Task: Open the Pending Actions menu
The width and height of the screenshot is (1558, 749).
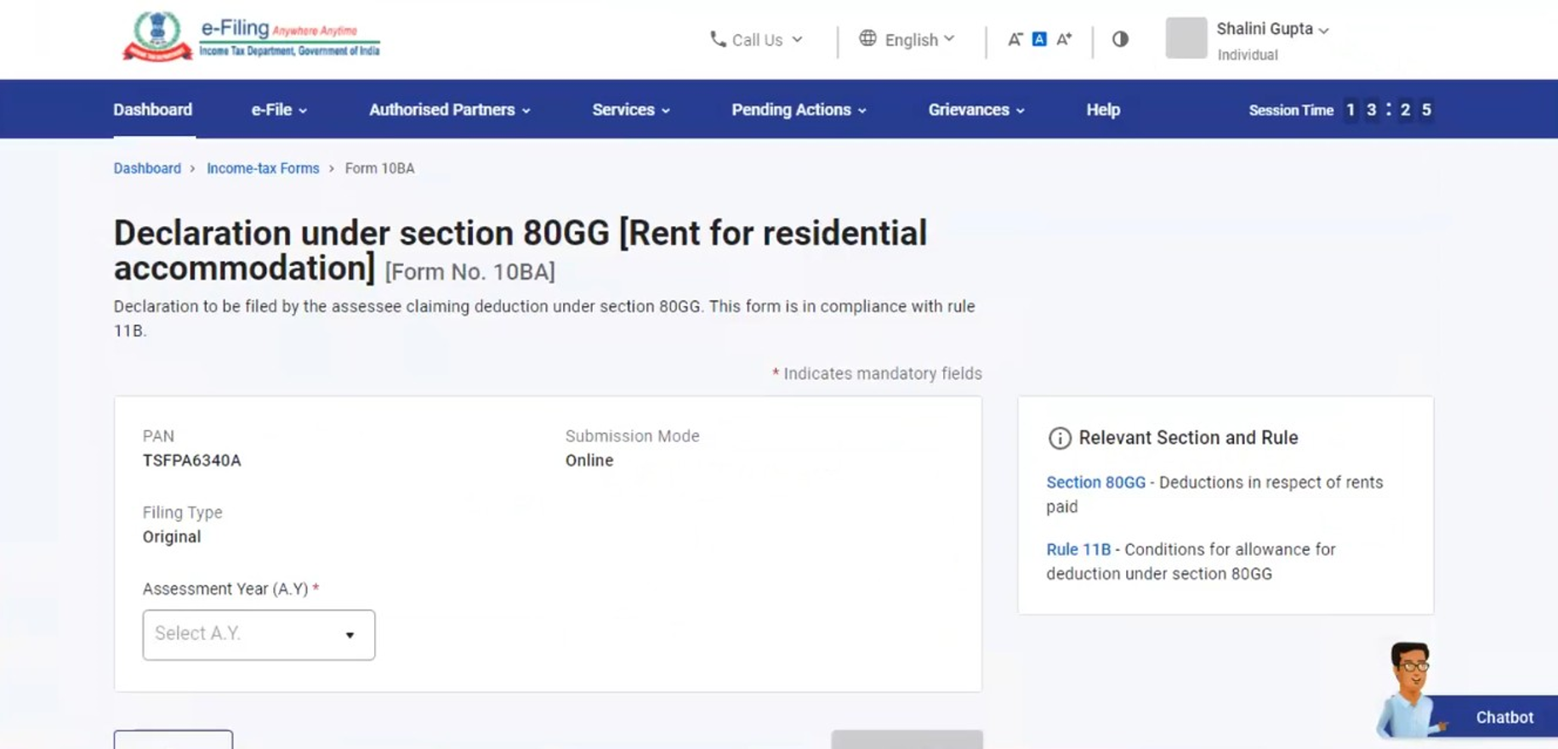Action: [799, 110]
